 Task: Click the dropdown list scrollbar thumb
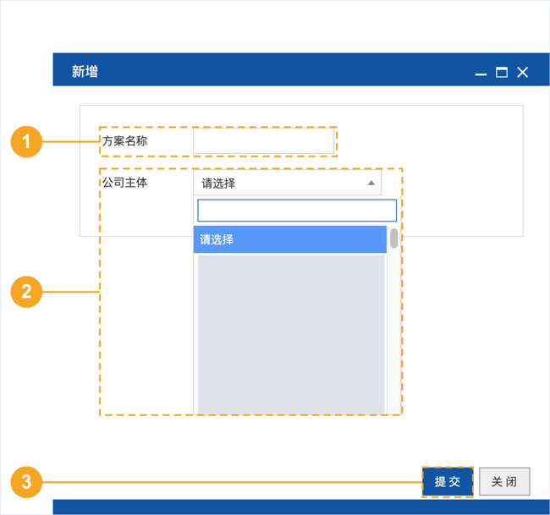click(x=394, y=238)
